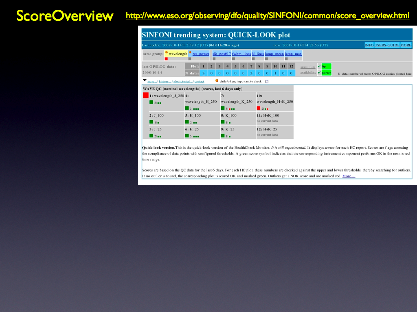Switch to the res_power group tab

pos(201,54)
